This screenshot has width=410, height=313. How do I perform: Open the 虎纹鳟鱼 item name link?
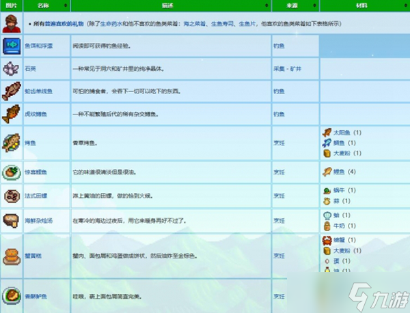point(36,115)
